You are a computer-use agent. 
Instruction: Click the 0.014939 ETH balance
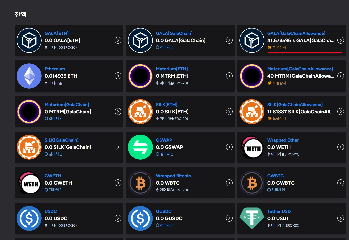[x=61, y=76]
